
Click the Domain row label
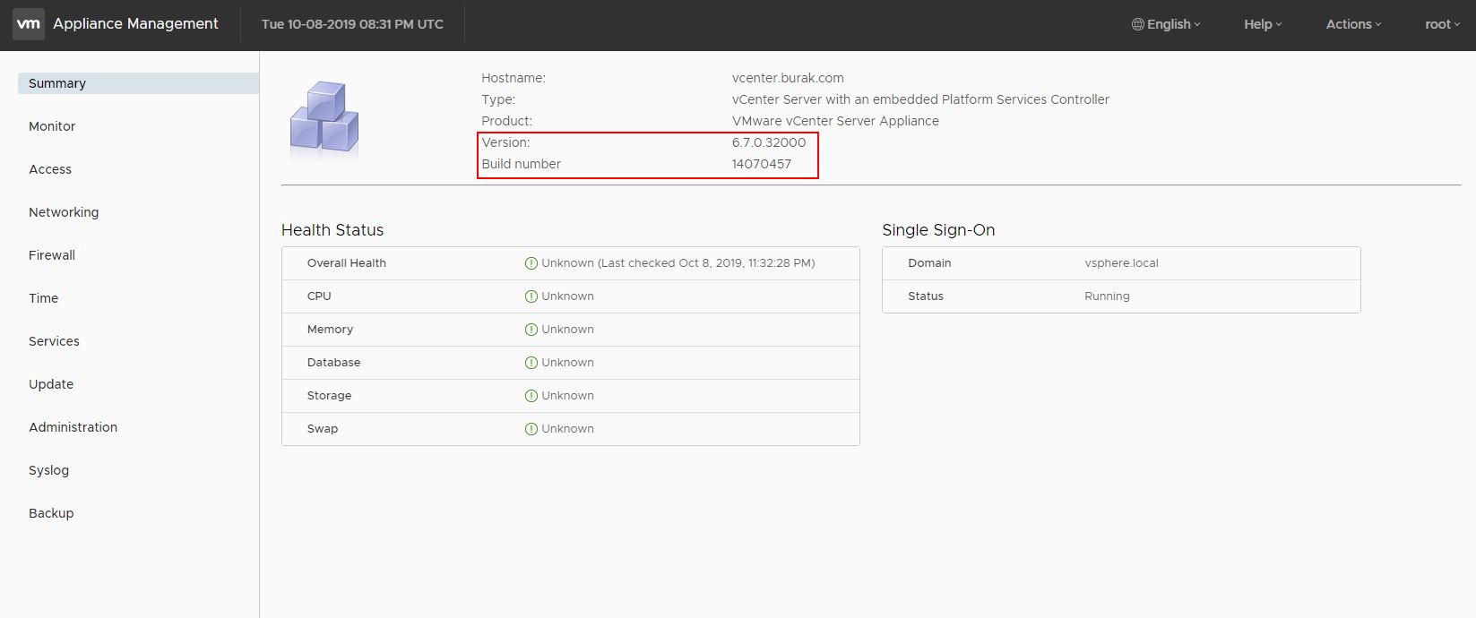[x=929, y=263]
